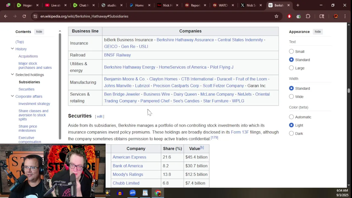This screenshot has height=198, width=352.
Task: Select Wide width option
Action: point(291,97)
